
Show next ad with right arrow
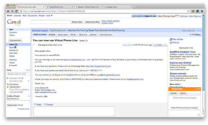[x=200, y=30]
